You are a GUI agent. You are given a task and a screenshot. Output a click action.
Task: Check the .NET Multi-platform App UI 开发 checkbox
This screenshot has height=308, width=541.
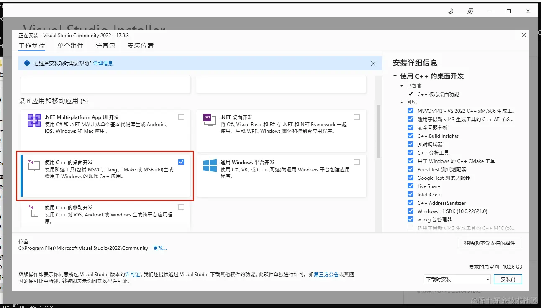(181, 117)
